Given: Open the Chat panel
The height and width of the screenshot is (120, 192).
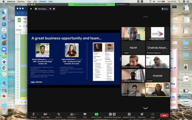Looking at the screenshot, I should (85, 115).
